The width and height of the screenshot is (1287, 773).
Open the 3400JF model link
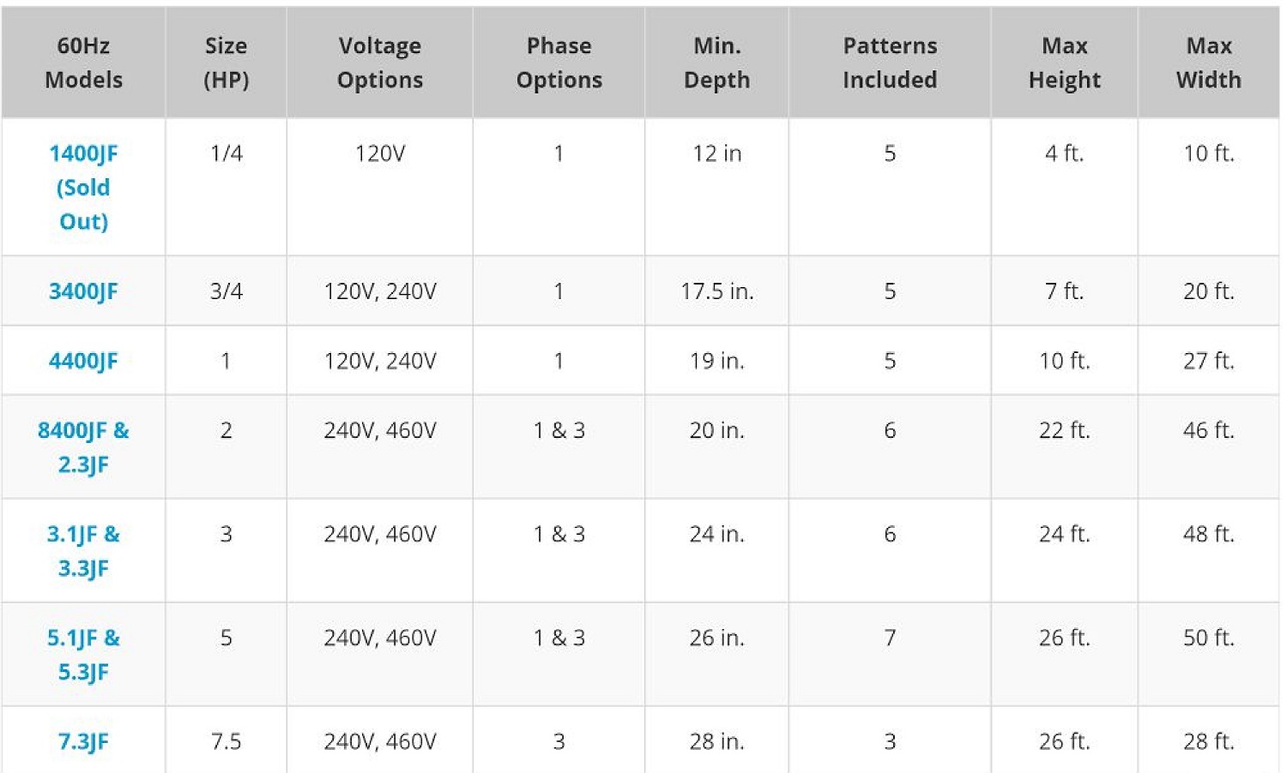tap(83, 291)
